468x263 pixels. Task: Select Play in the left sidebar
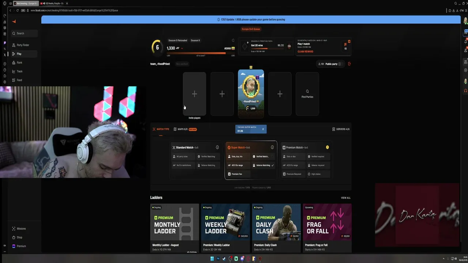click(x=23, y=54)
